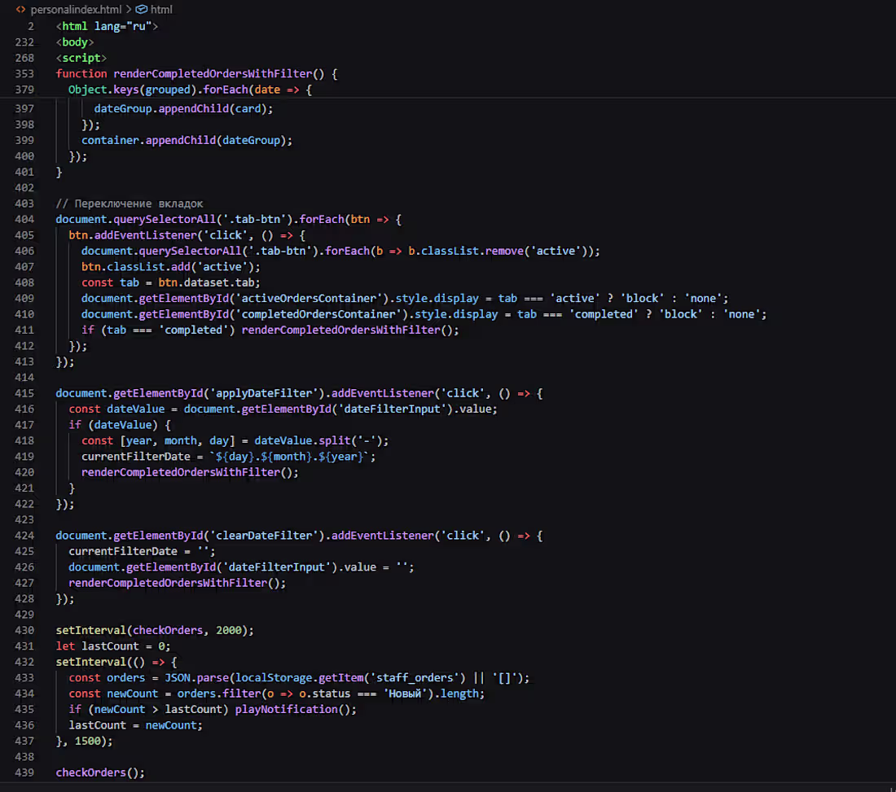
Task: Click 'completedOrdersContainer' string on line 410
Action: coord(318,314)
